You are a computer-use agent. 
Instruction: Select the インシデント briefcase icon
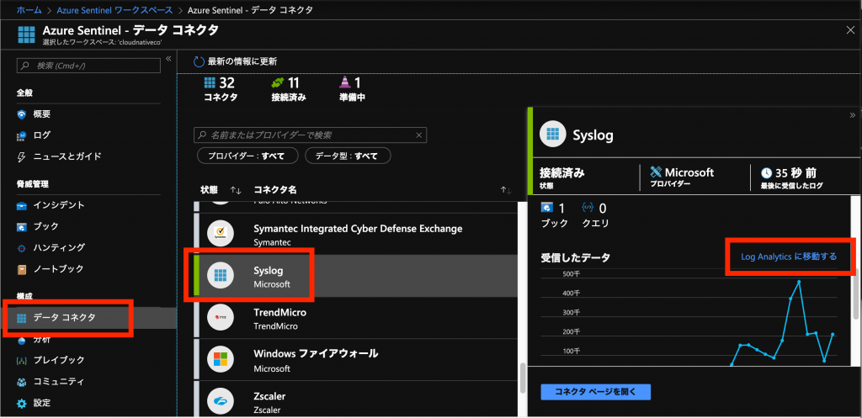pyautogui.click(x=22, y=205)
